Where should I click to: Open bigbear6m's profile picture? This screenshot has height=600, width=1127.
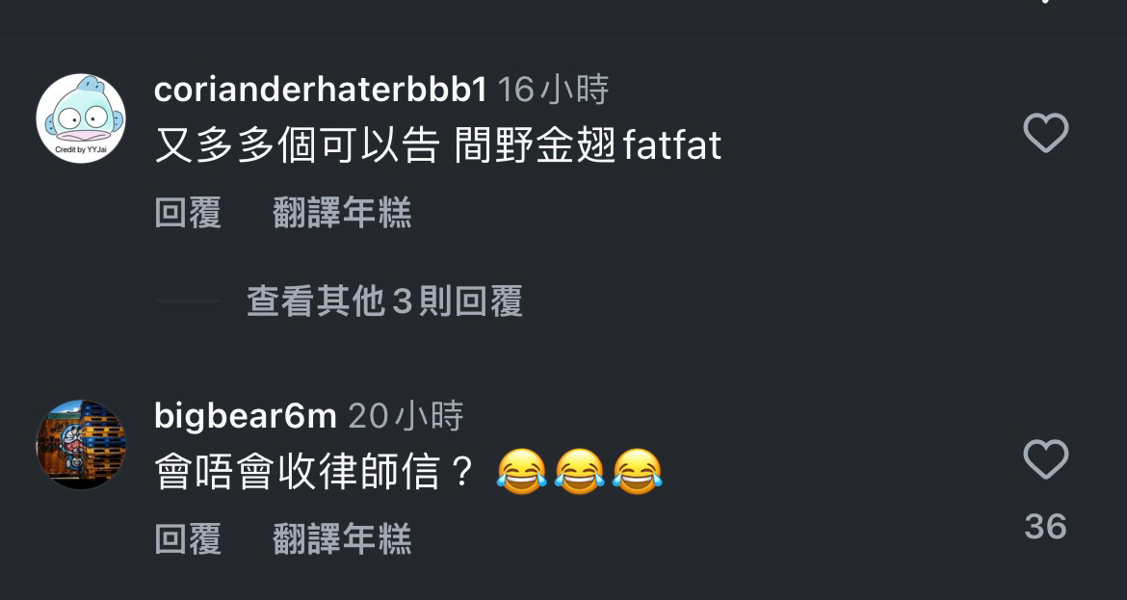point(81,445)
